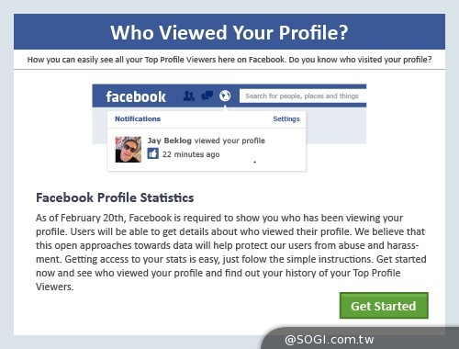Open notification Settings link
Viewport: 459px width, 349px height.
point(286,118)
